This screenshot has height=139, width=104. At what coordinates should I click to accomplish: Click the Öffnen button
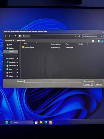(87, 84)
